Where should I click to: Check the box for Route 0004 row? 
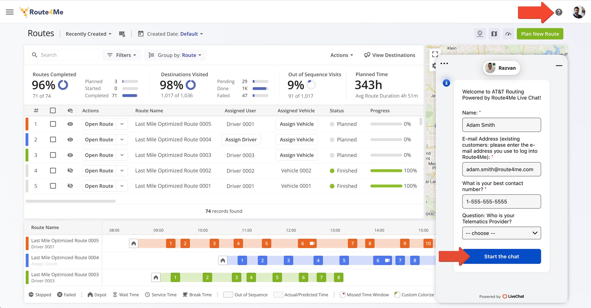tap(53, 139)
